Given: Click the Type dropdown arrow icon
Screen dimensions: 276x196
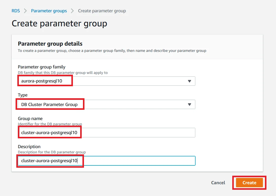Looking at the screenshot, I should [189, 105].
